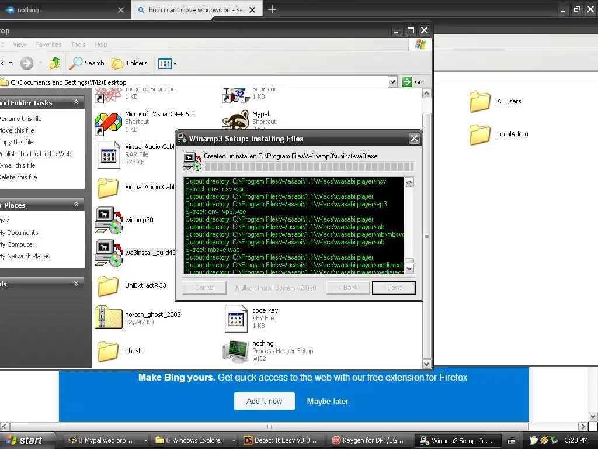
Task: Click the clock showing 3:20 PM
Action: (576, 440)
